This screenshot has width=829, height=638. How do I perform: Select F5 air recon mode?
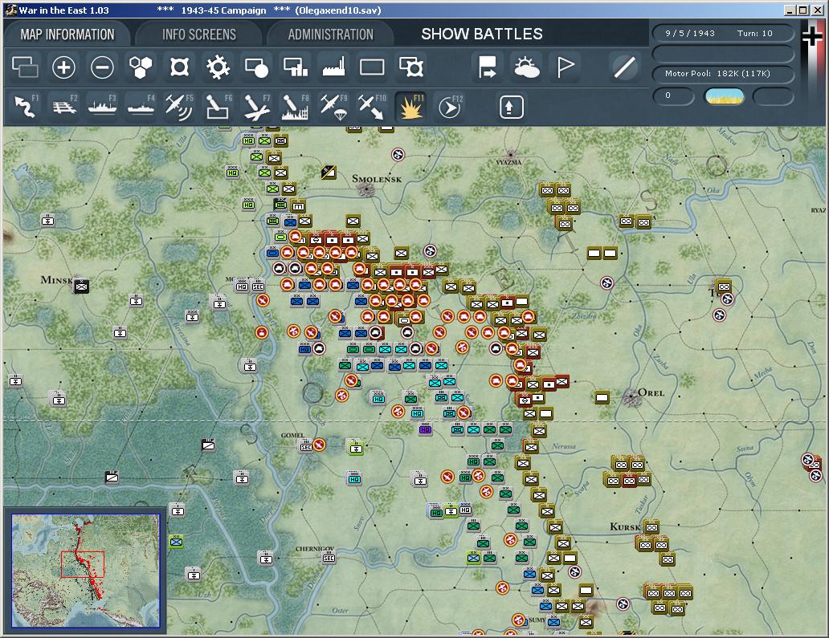[179, 106]
